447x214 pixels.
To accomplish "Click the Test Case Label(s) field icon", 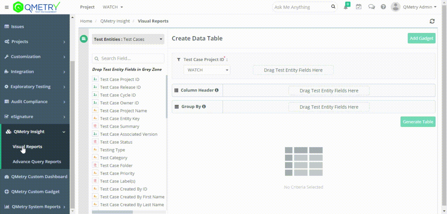I will (x=95, y=181).
